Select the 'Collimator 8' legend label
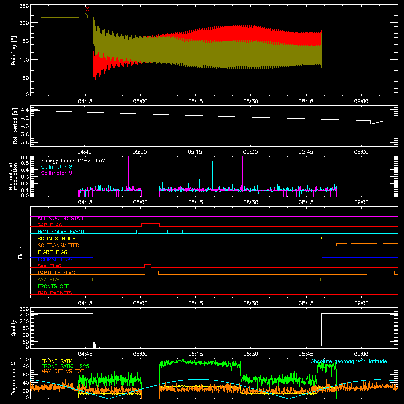 click(x=57, y=167)
